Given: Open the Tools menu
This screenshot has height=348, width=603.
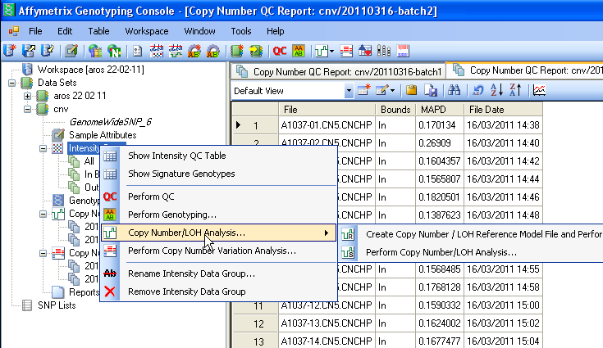Looking at the screenshot, I should (x=240, y=31).
